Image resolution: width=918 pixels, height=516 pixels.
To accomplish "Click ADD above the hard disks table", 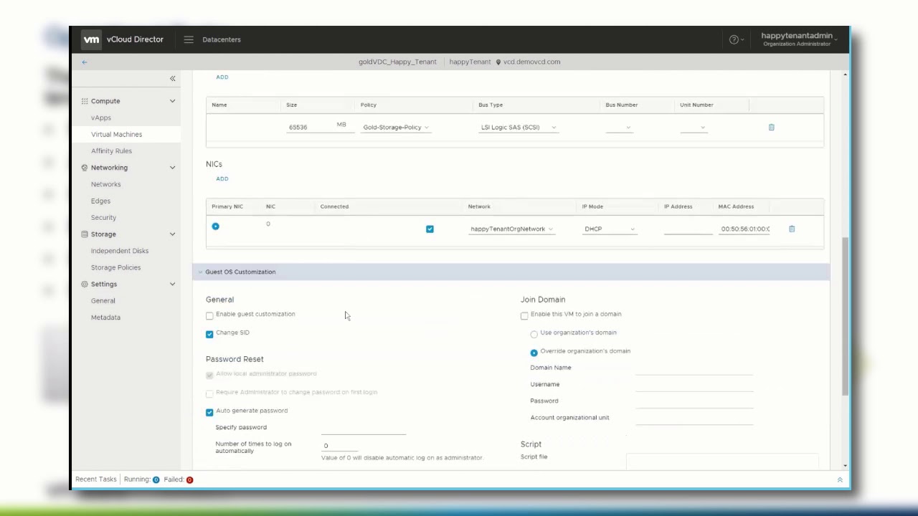I will point(222,77).
